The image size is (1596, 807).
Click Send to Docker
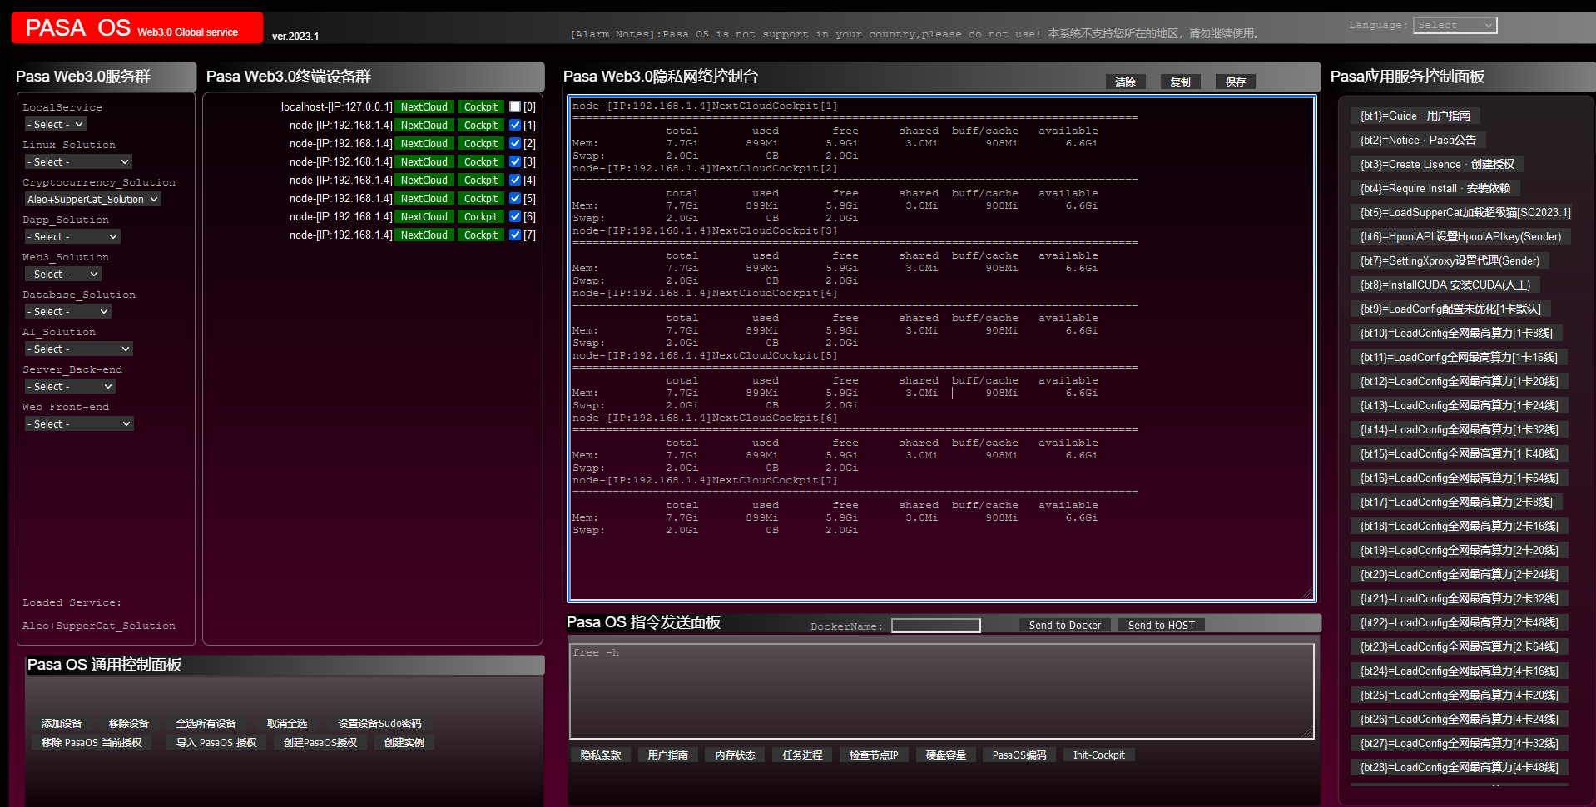(1065, 625)
